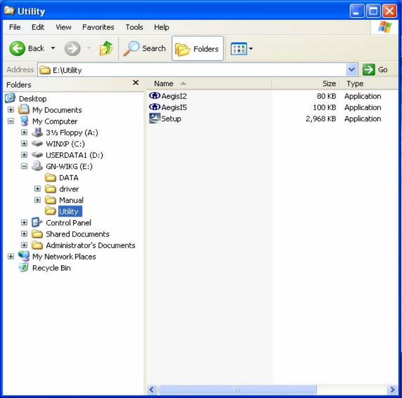Screen dimensions: 402x398
Task: Select Administrator's Documents folder icon
Action: click(37, 245)
